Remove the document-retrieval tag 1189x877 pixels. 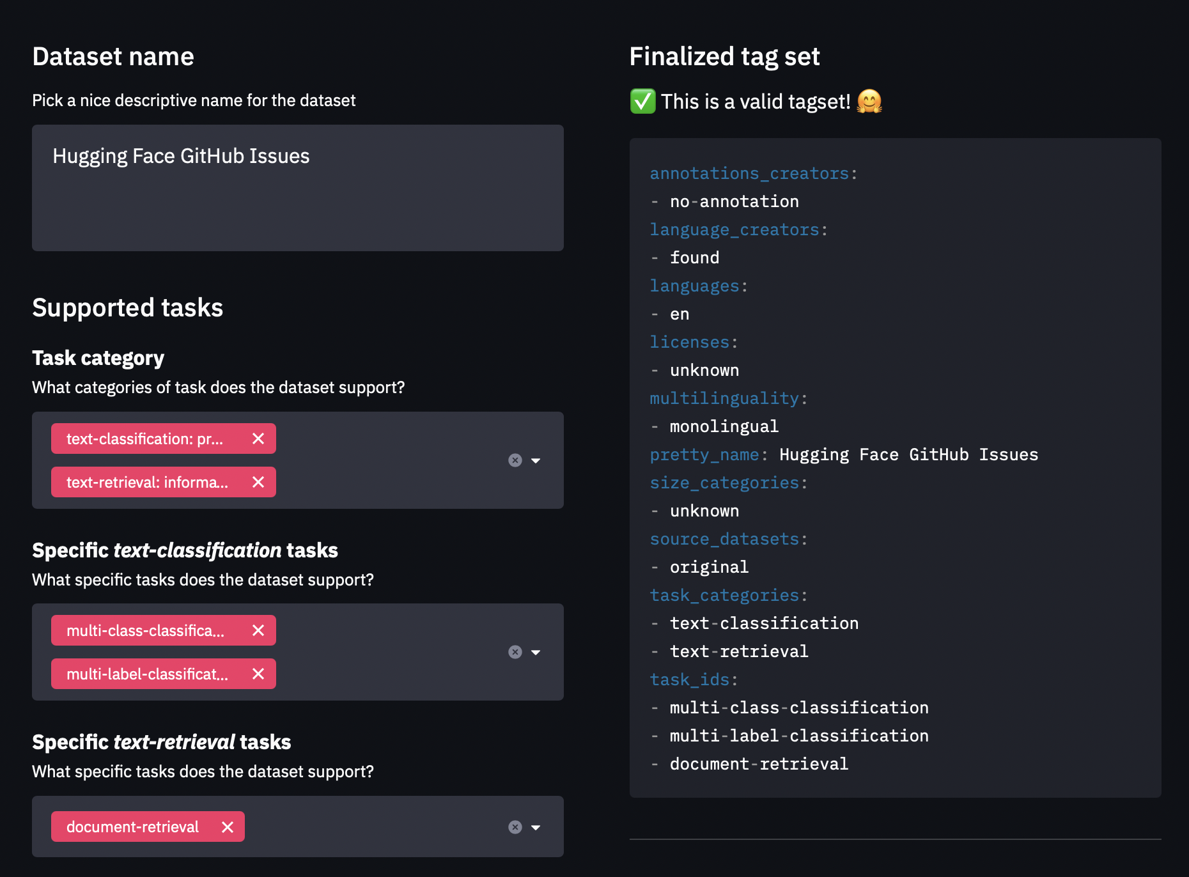(227, 827)
